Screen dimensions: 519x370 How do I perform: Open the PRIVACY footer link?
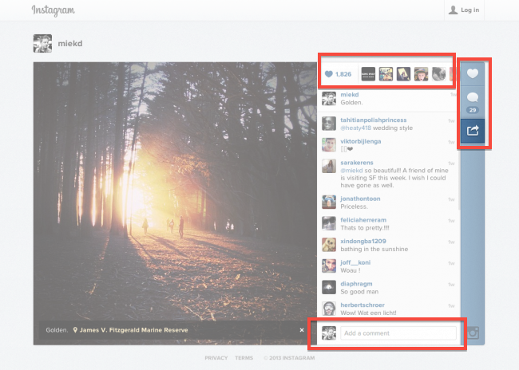[x=216, y=358]
